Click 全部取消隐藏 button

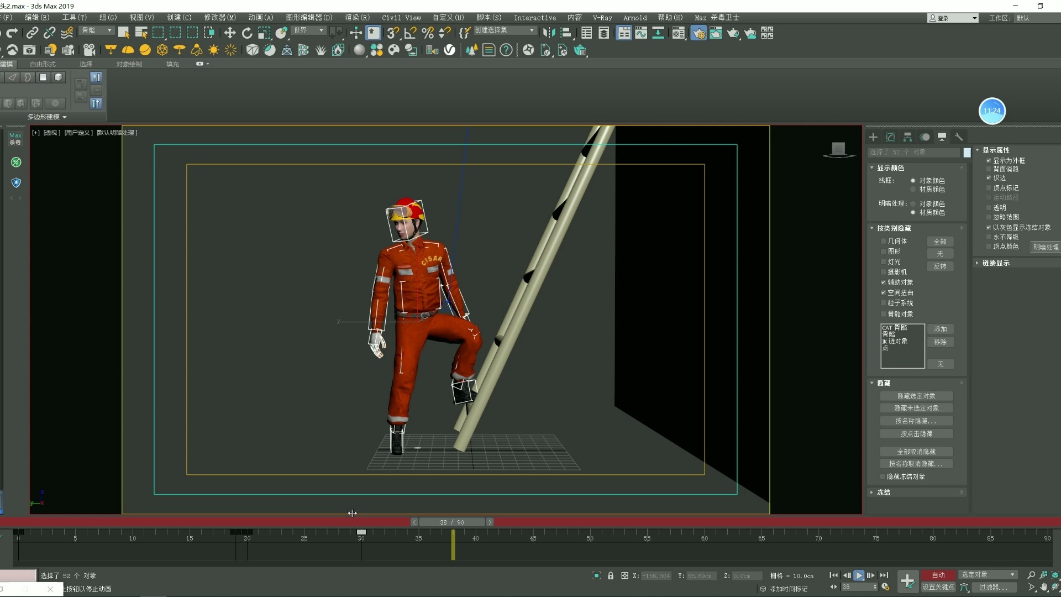click(915, 451)
